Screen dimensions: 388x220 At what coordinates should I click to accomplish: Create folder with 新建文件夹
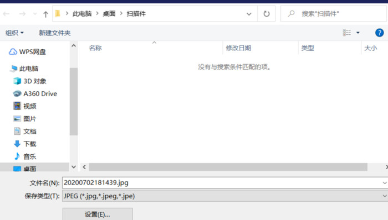click(x=55, y=33)
